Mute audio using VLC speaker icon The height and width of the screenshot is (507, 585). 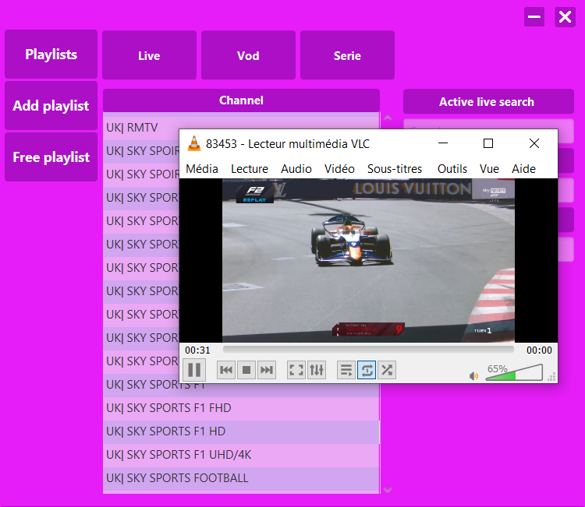click(x=473, y=376)
